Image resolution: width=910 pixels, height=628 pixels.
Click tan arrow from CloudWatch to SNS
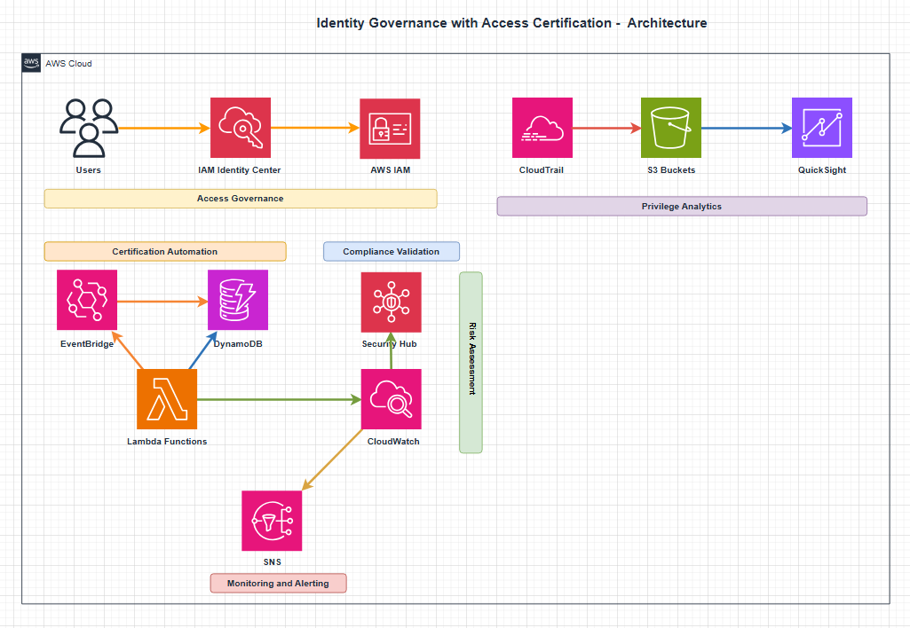[332, 459]
